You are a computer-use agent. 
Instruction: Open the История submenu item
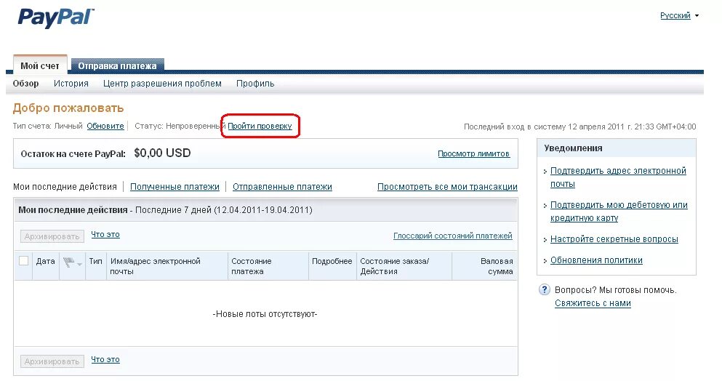(71, 84)
